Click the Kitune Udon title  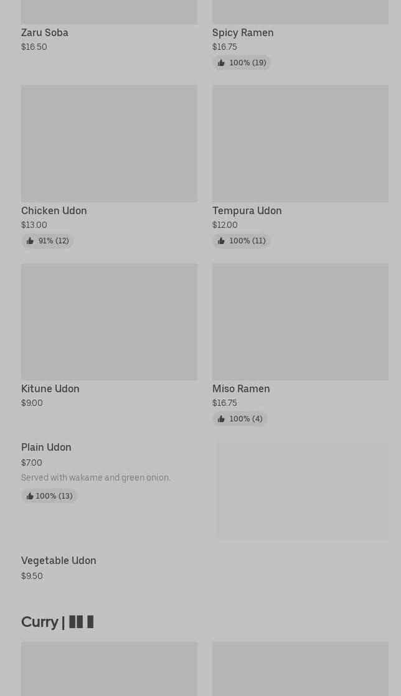click(50, 388)
